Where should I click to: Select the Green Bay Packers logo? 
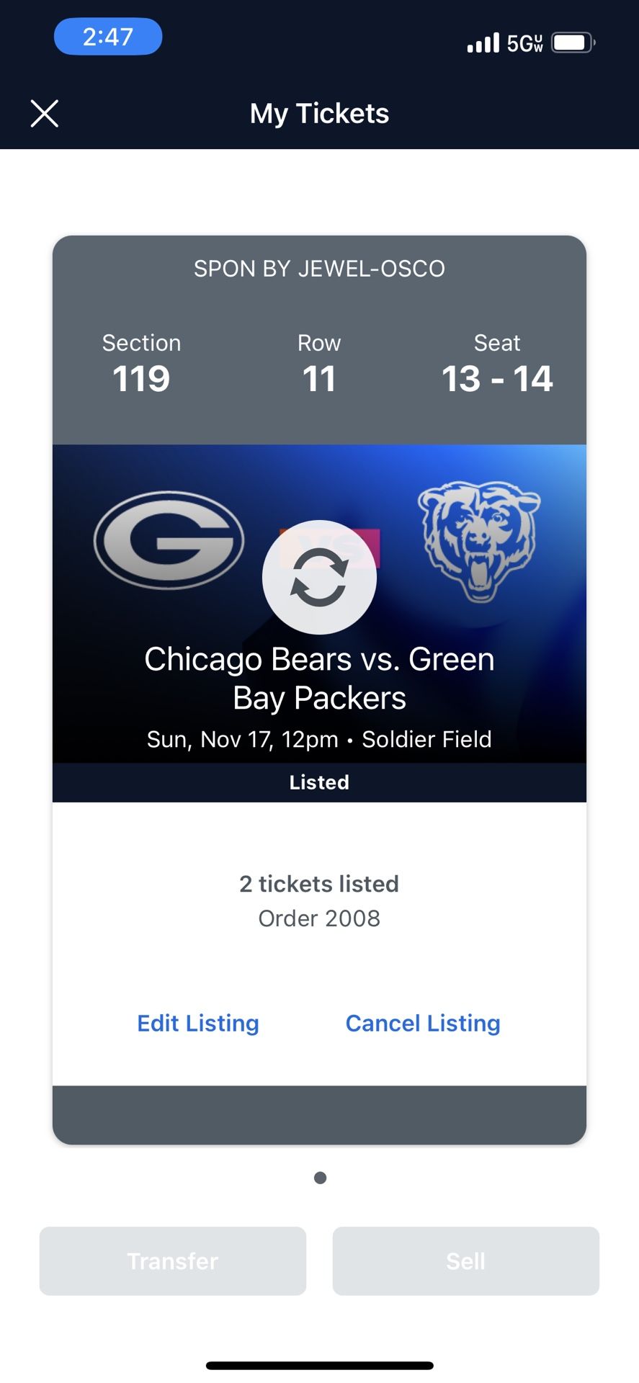[170, 540]
